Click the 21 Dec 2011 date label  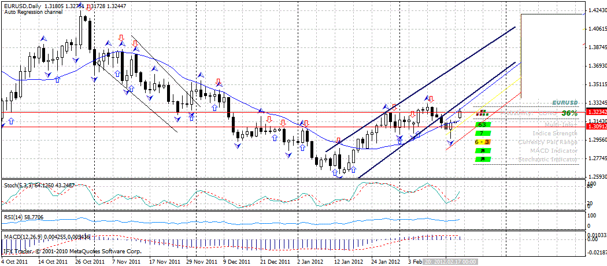click(275, 262)
